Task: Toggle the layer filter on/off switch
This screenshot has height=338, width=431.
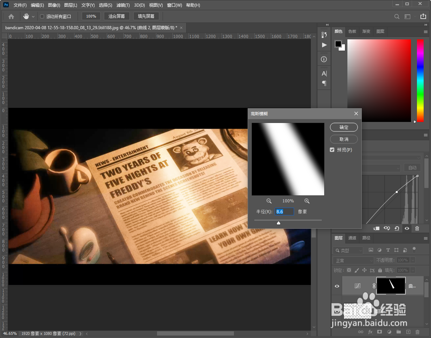Action: [414, 250]
